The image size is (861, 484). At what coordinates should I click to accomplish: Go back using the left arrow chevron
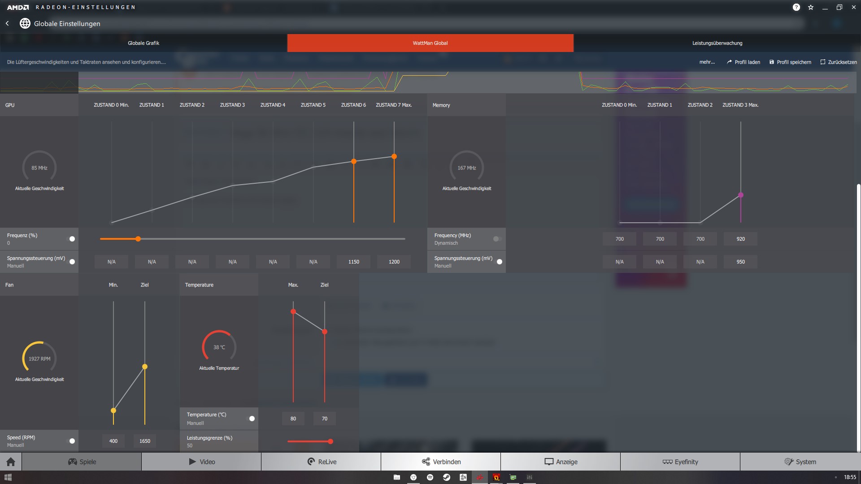point(7,24)
